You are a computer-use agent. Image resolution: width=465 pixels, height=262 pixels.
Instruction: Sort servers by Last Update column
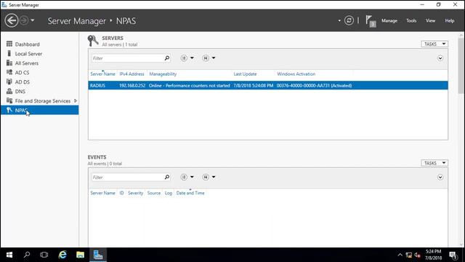pyautogui.click(x=245, y=74)
